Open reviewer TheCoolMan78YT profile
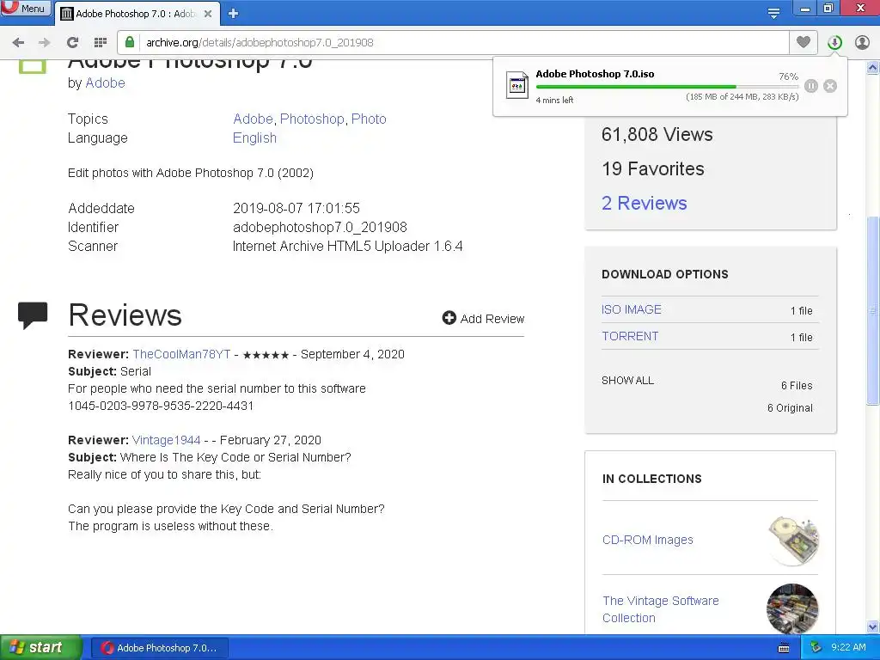 181,354
